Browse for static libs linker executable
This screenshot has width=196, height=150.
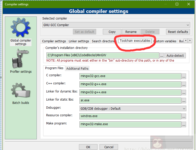click(x=184, y=101)
